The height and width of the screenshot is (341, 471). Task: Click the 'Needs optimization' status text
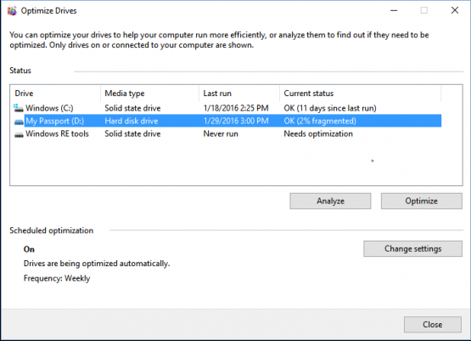tap(318, 134)
